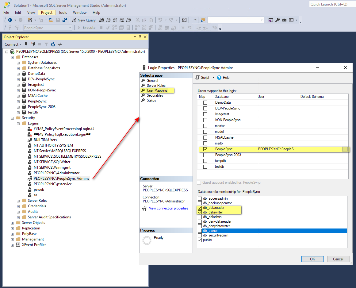356x288 pixels.
Task: Click the navigate backward arrow icon
Action: click(10, 20)
